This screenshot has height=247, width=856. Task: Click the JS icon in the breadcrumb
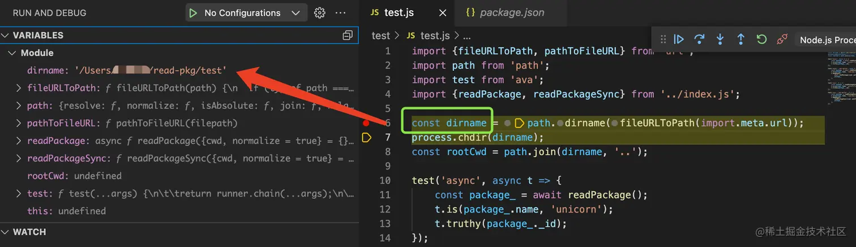coord(411,35)
